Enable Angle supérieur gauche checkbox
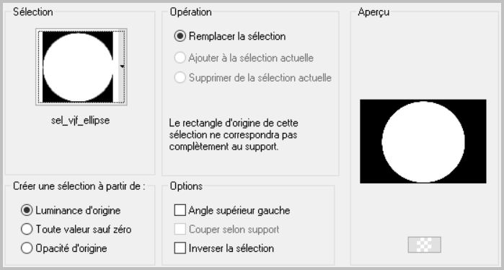This screenshot has width=504, height=270. (232, 211)
